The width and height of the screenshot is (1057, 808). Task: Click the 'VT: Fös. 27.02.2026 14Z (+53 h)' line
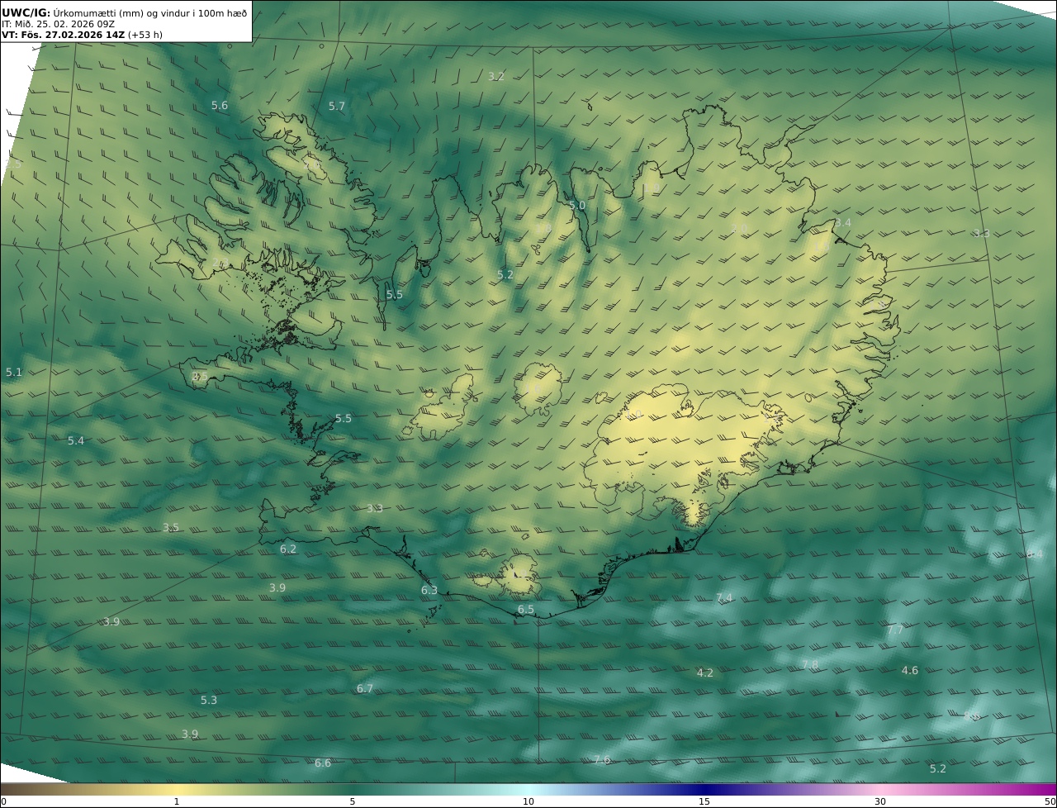[x=82, y=35]
